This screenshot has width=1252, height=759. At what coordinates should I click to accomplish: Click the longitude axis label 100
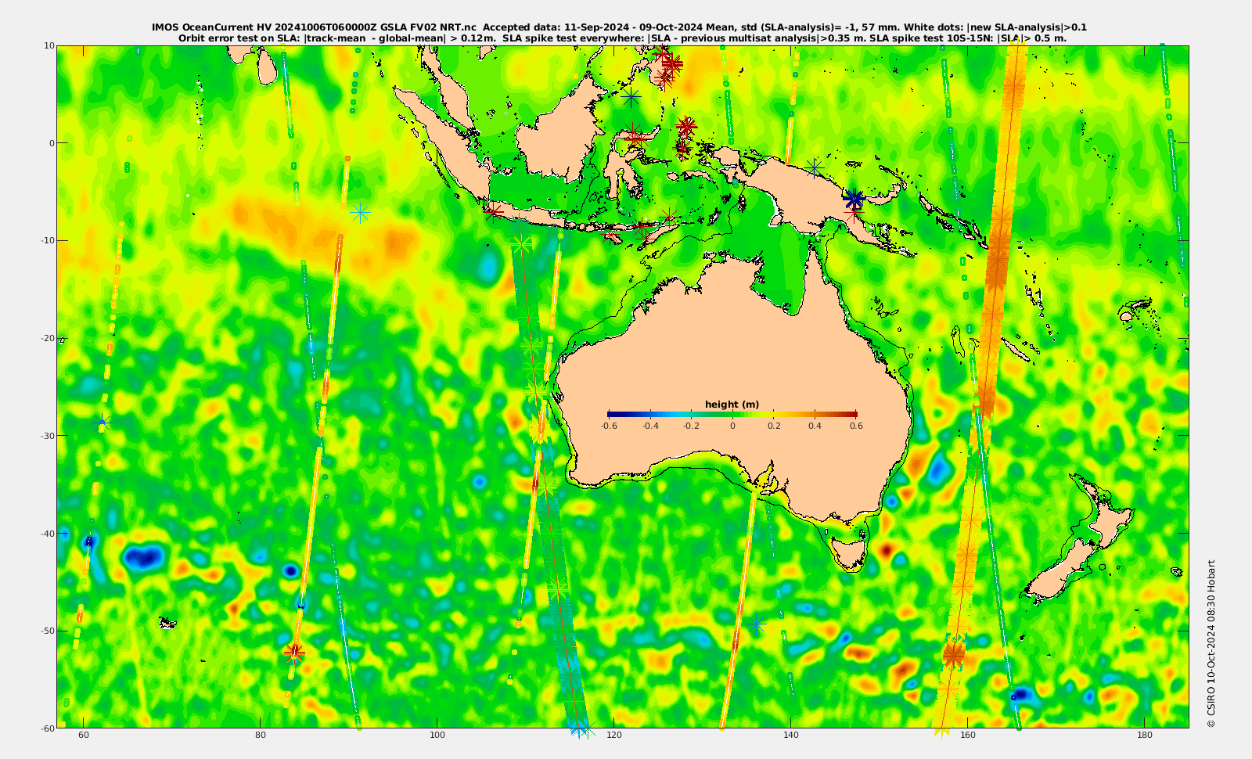[437, 735]
